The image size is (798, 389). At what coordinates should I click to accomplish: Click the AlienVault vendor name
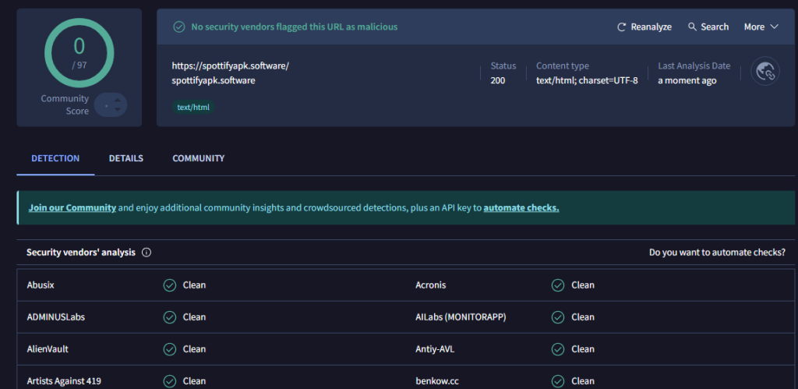(x=48, y=349)
